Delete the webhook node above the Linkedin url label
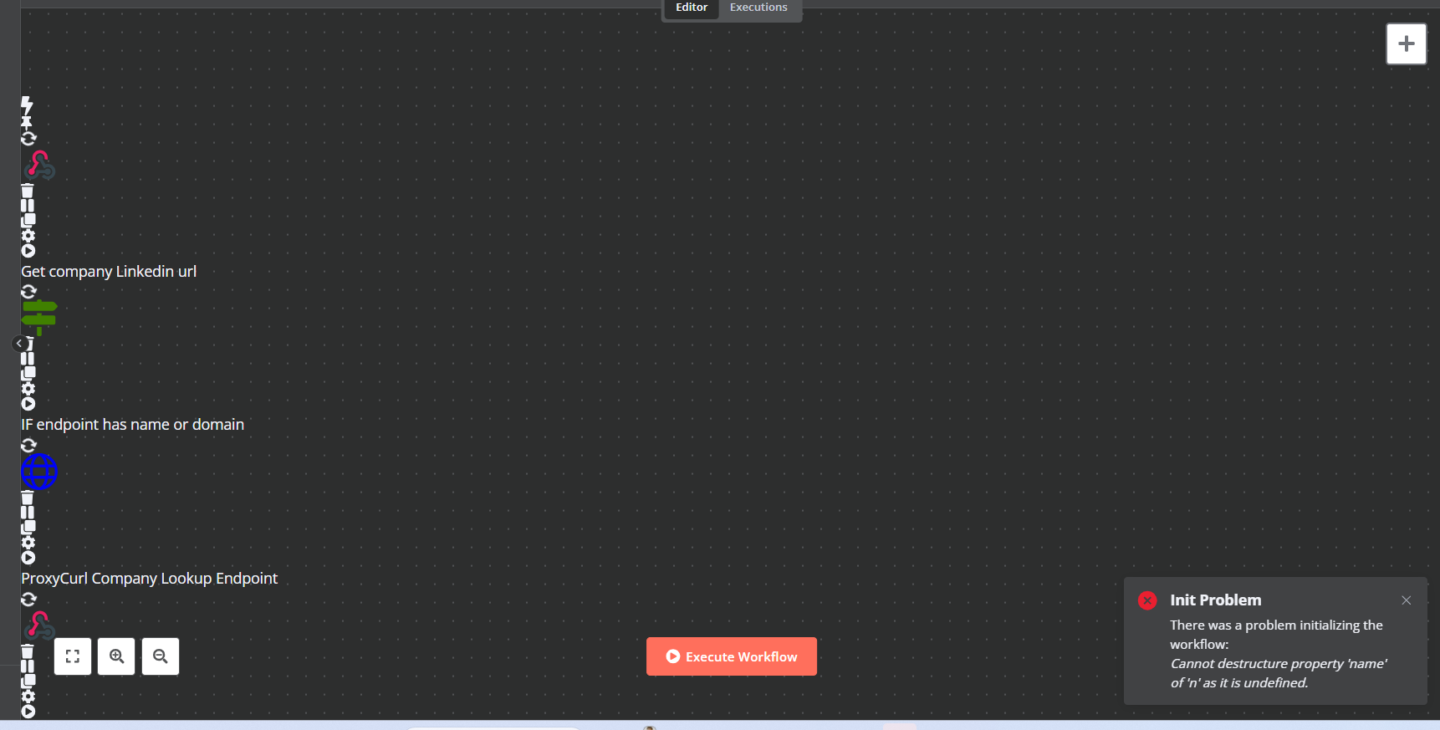This screenshot has height=730, width=1440. point(28,191)
